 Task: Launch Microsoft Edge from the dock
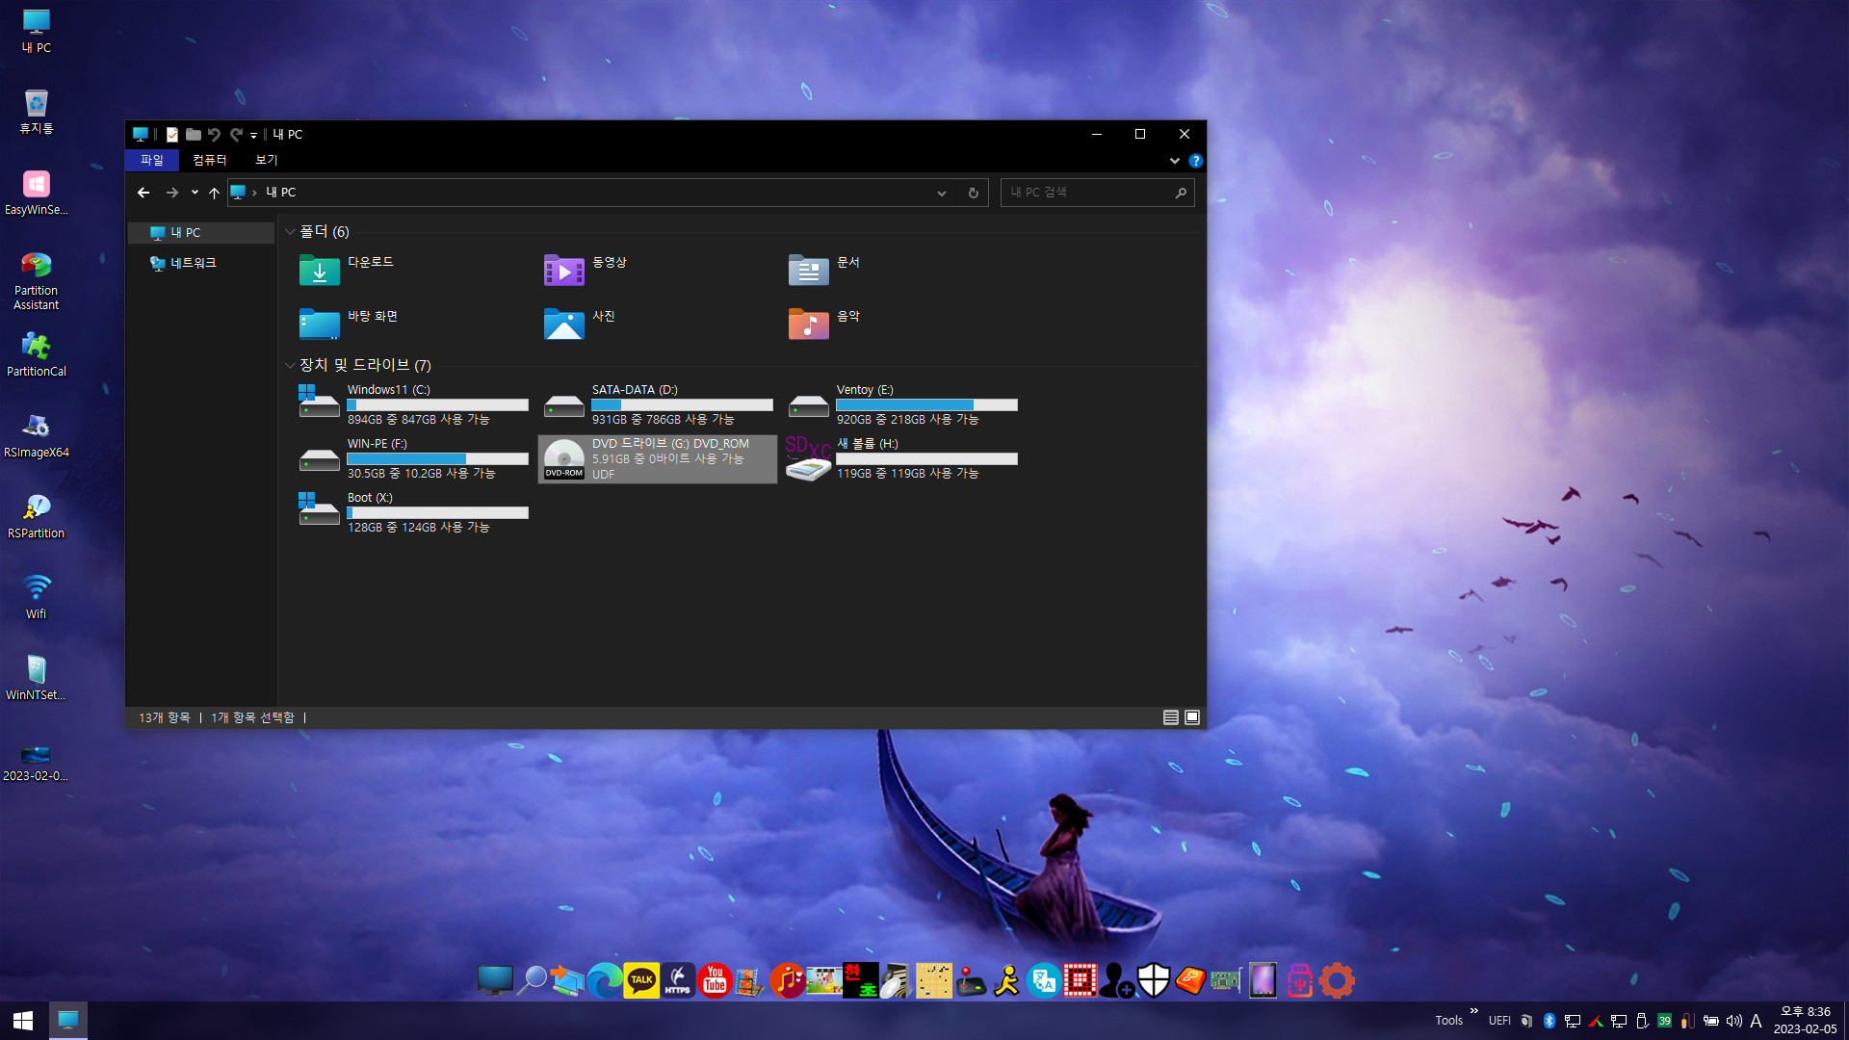pos(605,980)
